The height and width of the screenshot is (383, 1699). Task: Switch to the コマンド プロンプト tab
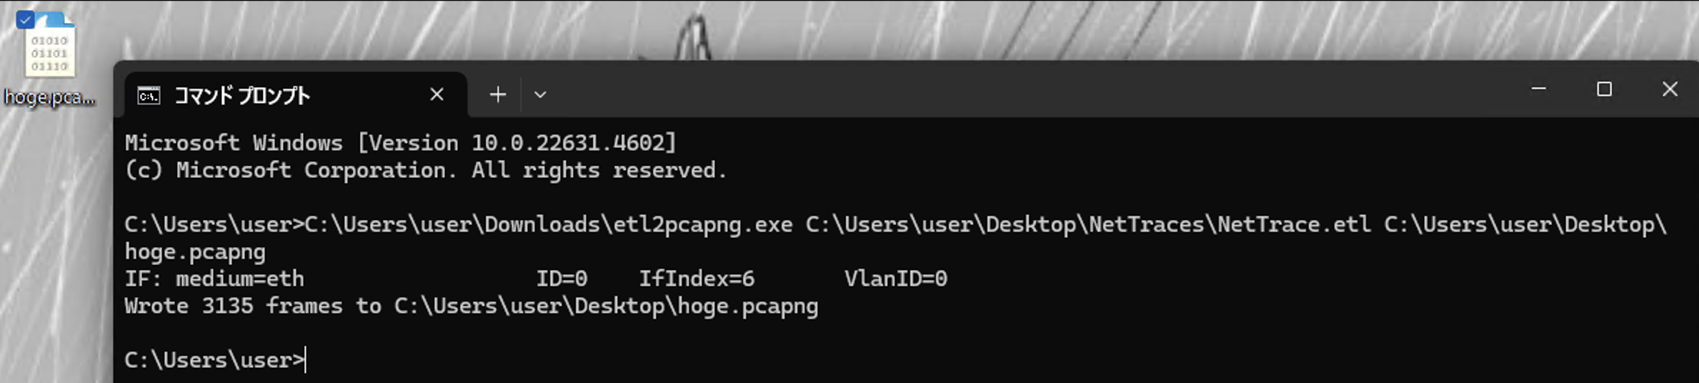click(243, 95)
